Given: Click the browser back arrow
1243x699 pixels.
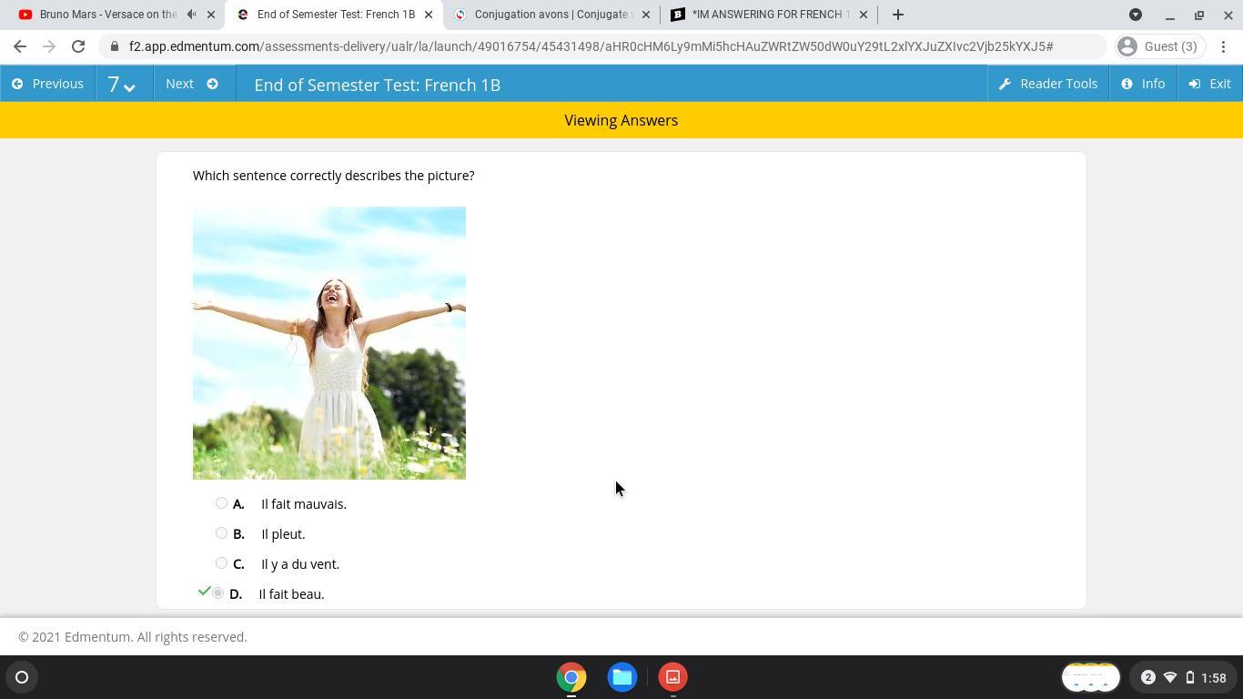Looking at the screenshot, I should point(20,46).
